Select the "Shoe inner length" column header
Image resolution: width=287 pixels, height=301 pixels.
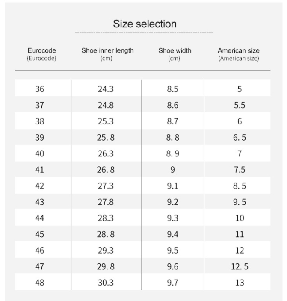[107, 54]
